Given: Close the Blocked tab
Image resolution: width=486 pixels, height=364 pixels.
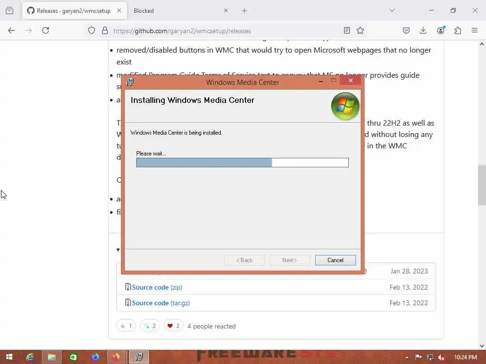Looking at the screenshot, I should [x=225, y=10].
